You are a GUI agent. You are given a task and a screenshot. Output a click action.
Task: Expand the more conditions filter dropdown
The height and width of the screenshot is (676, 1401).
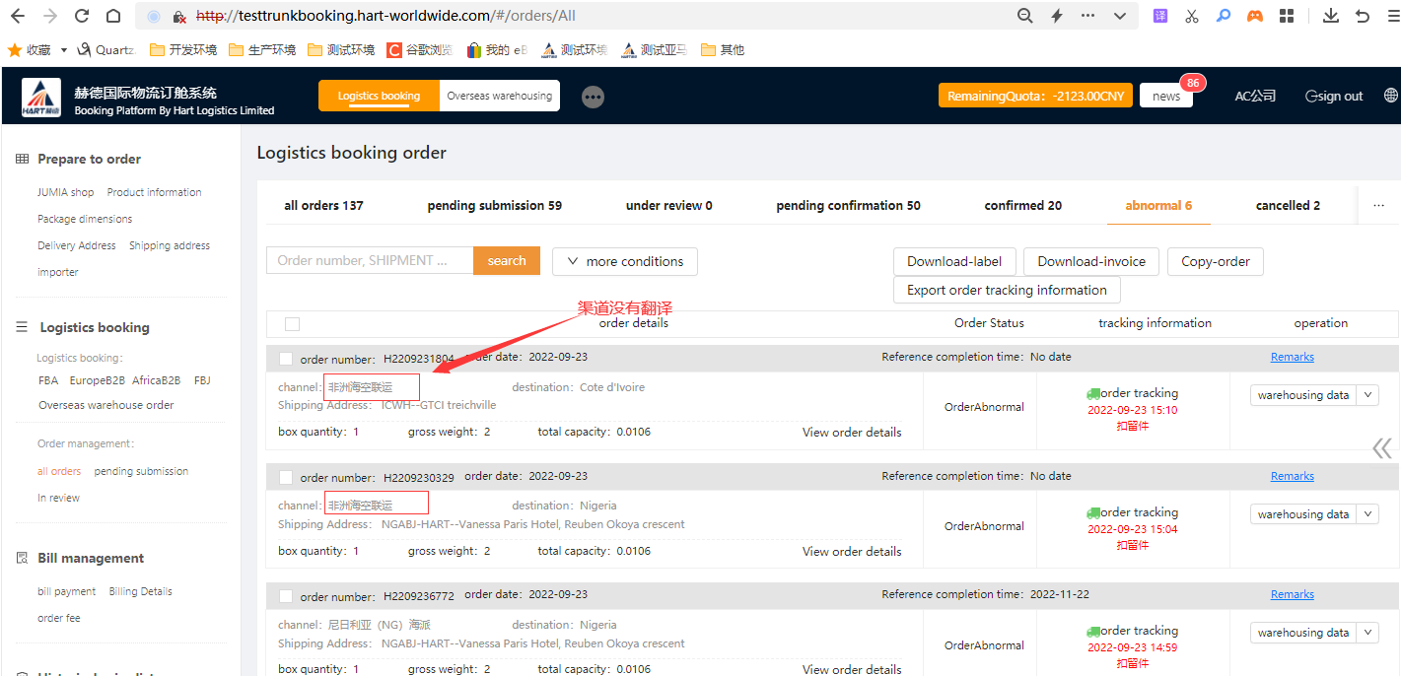pos(625,261)
